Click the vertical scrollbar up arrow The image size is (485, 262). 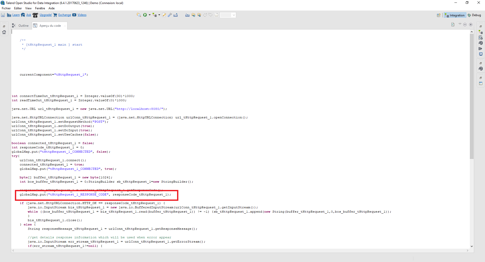point(472,32)
